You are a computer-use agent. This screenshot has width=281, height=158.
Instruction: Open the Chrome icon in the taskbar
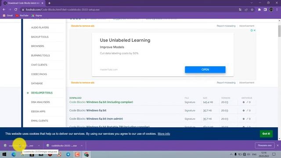click(86, 154)
